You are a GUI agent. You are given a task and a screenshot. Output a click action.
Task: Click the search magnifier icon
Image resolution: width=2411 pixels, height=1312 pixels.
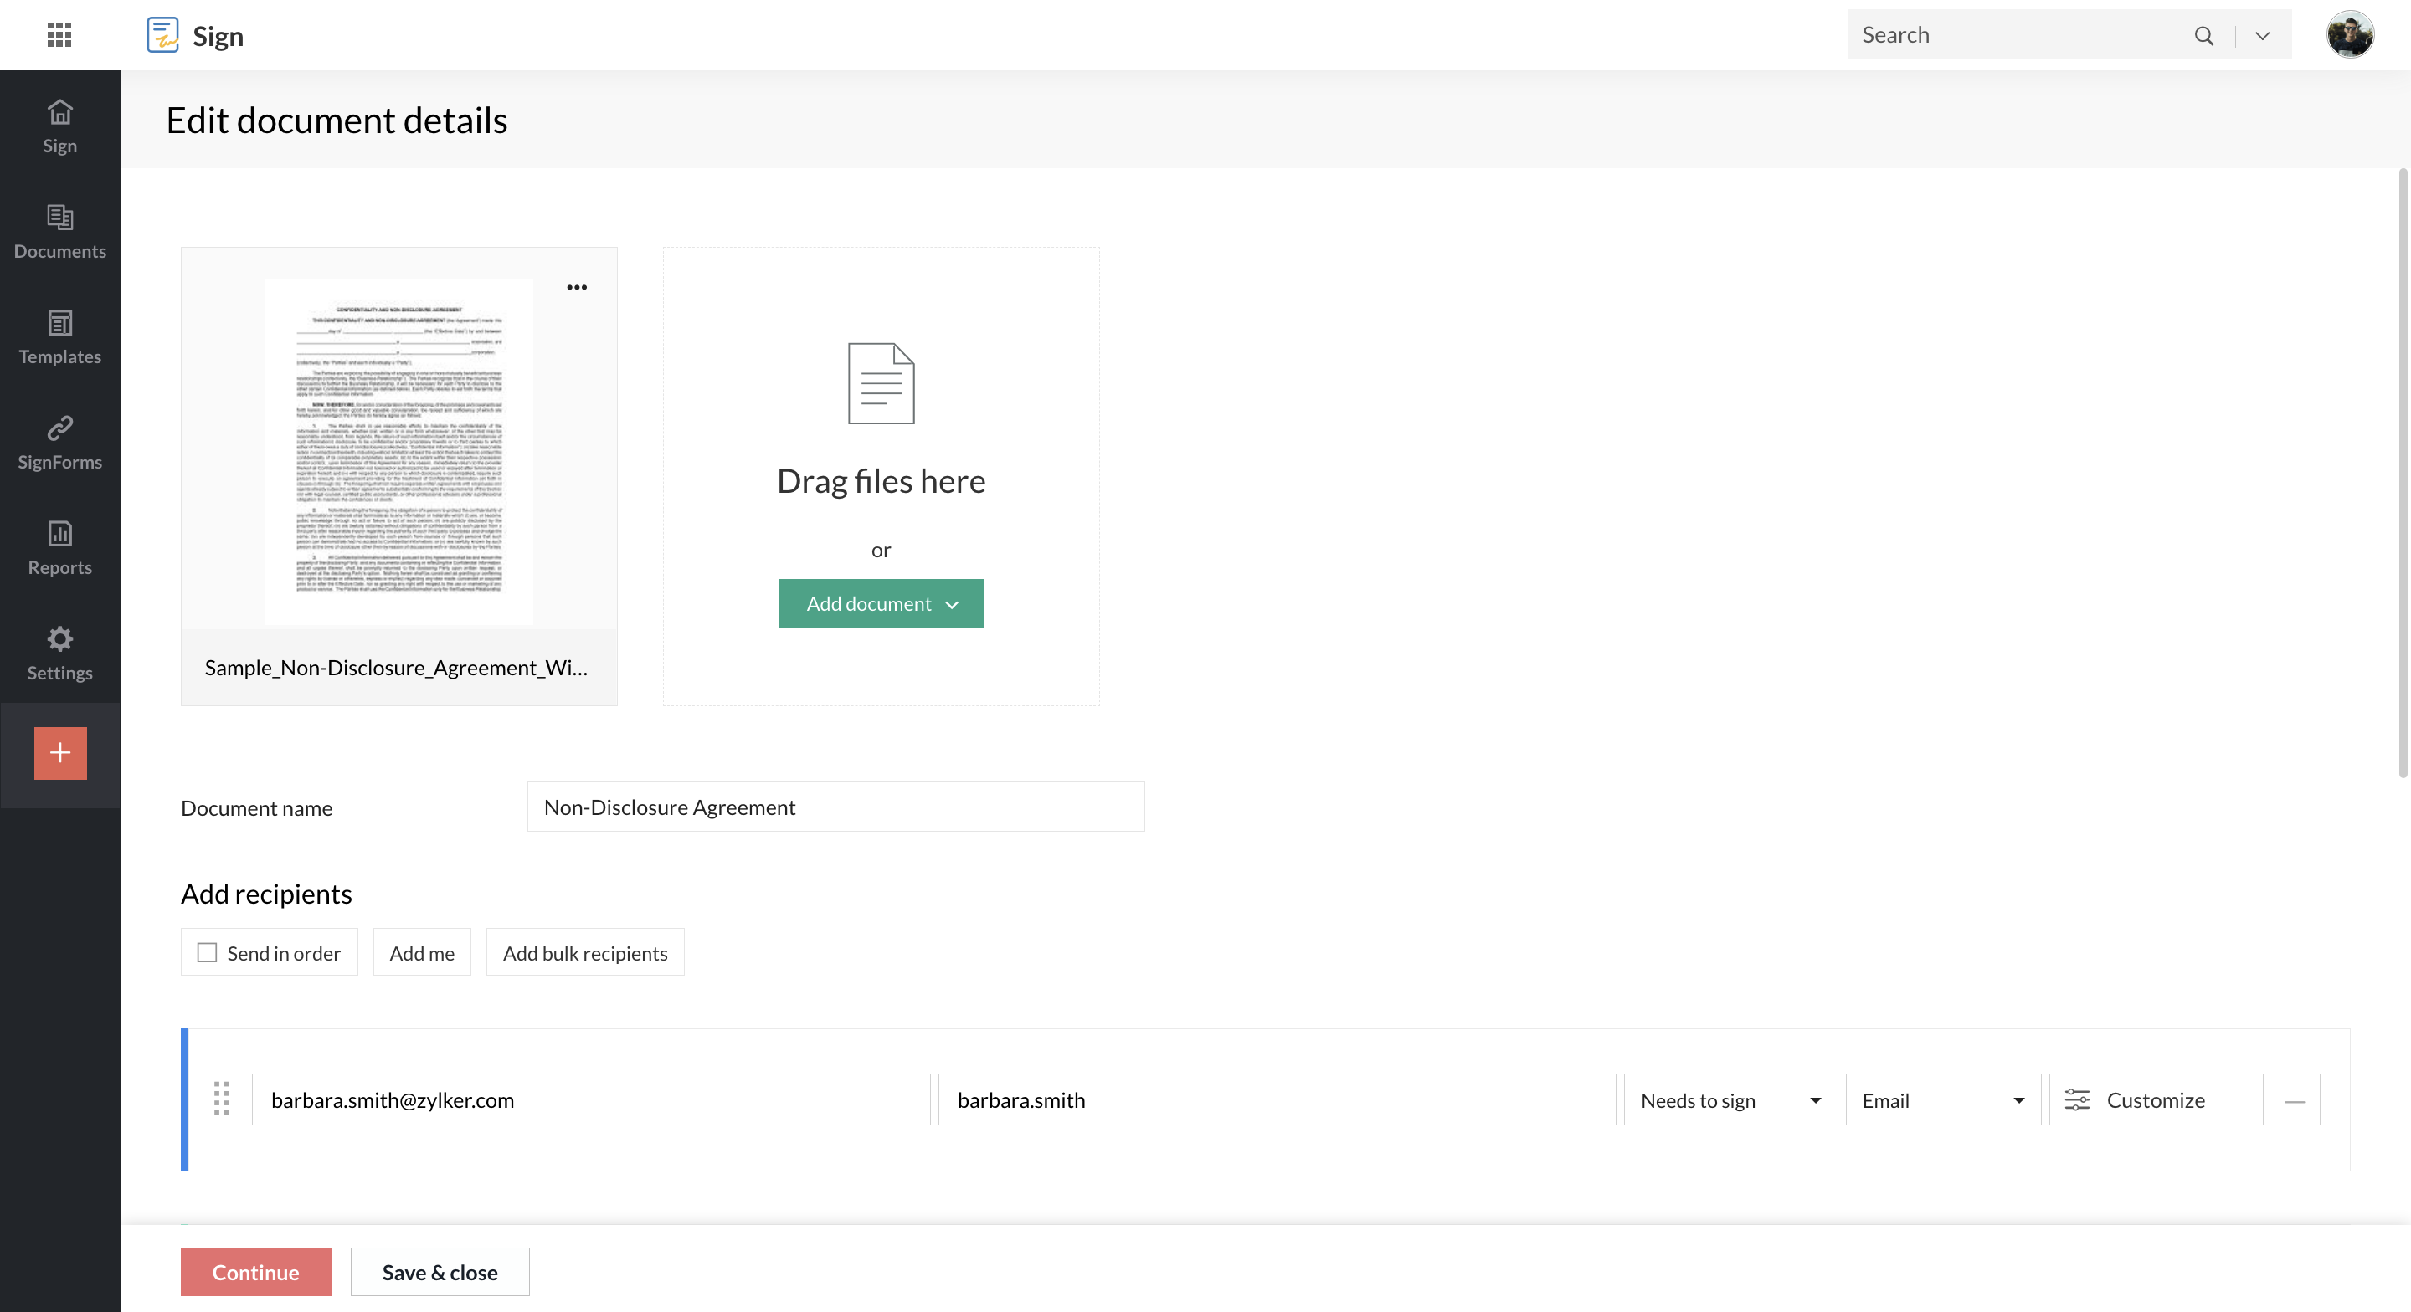click(x=2203, y=35)
